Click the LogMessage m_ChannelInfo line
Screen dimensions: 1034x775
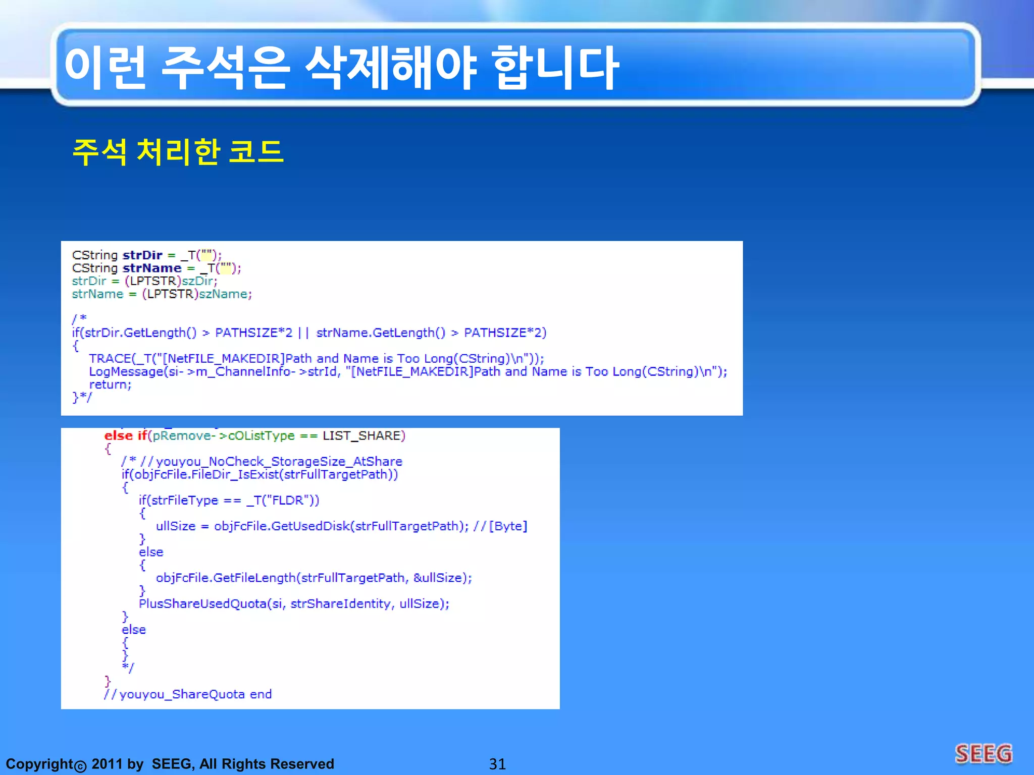click(x=408, y=371)
